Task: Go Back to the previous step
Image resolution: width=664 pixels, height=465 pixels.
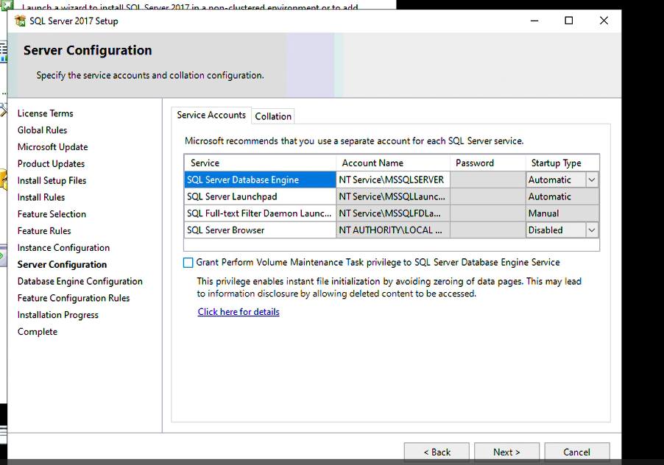Action: tap(437, 452)
